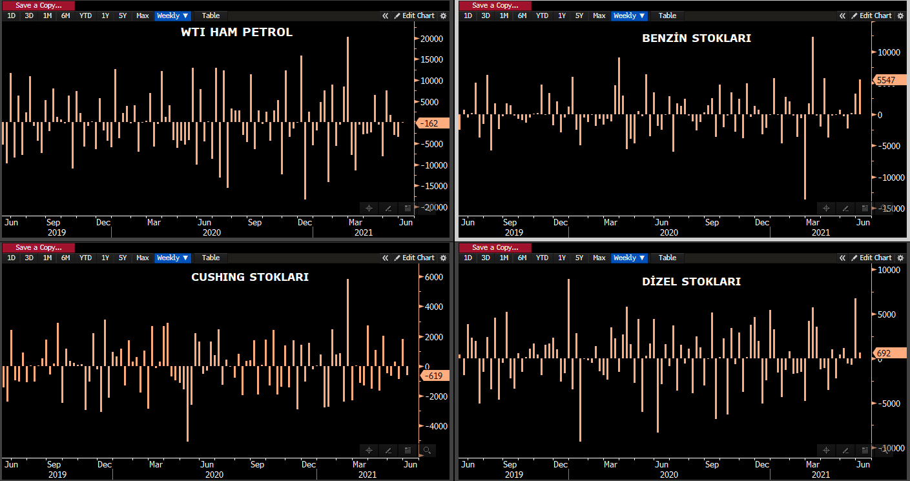
Task: Select pencil annotate tool in Dizel Stokları chart
Action: pos(845,450)
